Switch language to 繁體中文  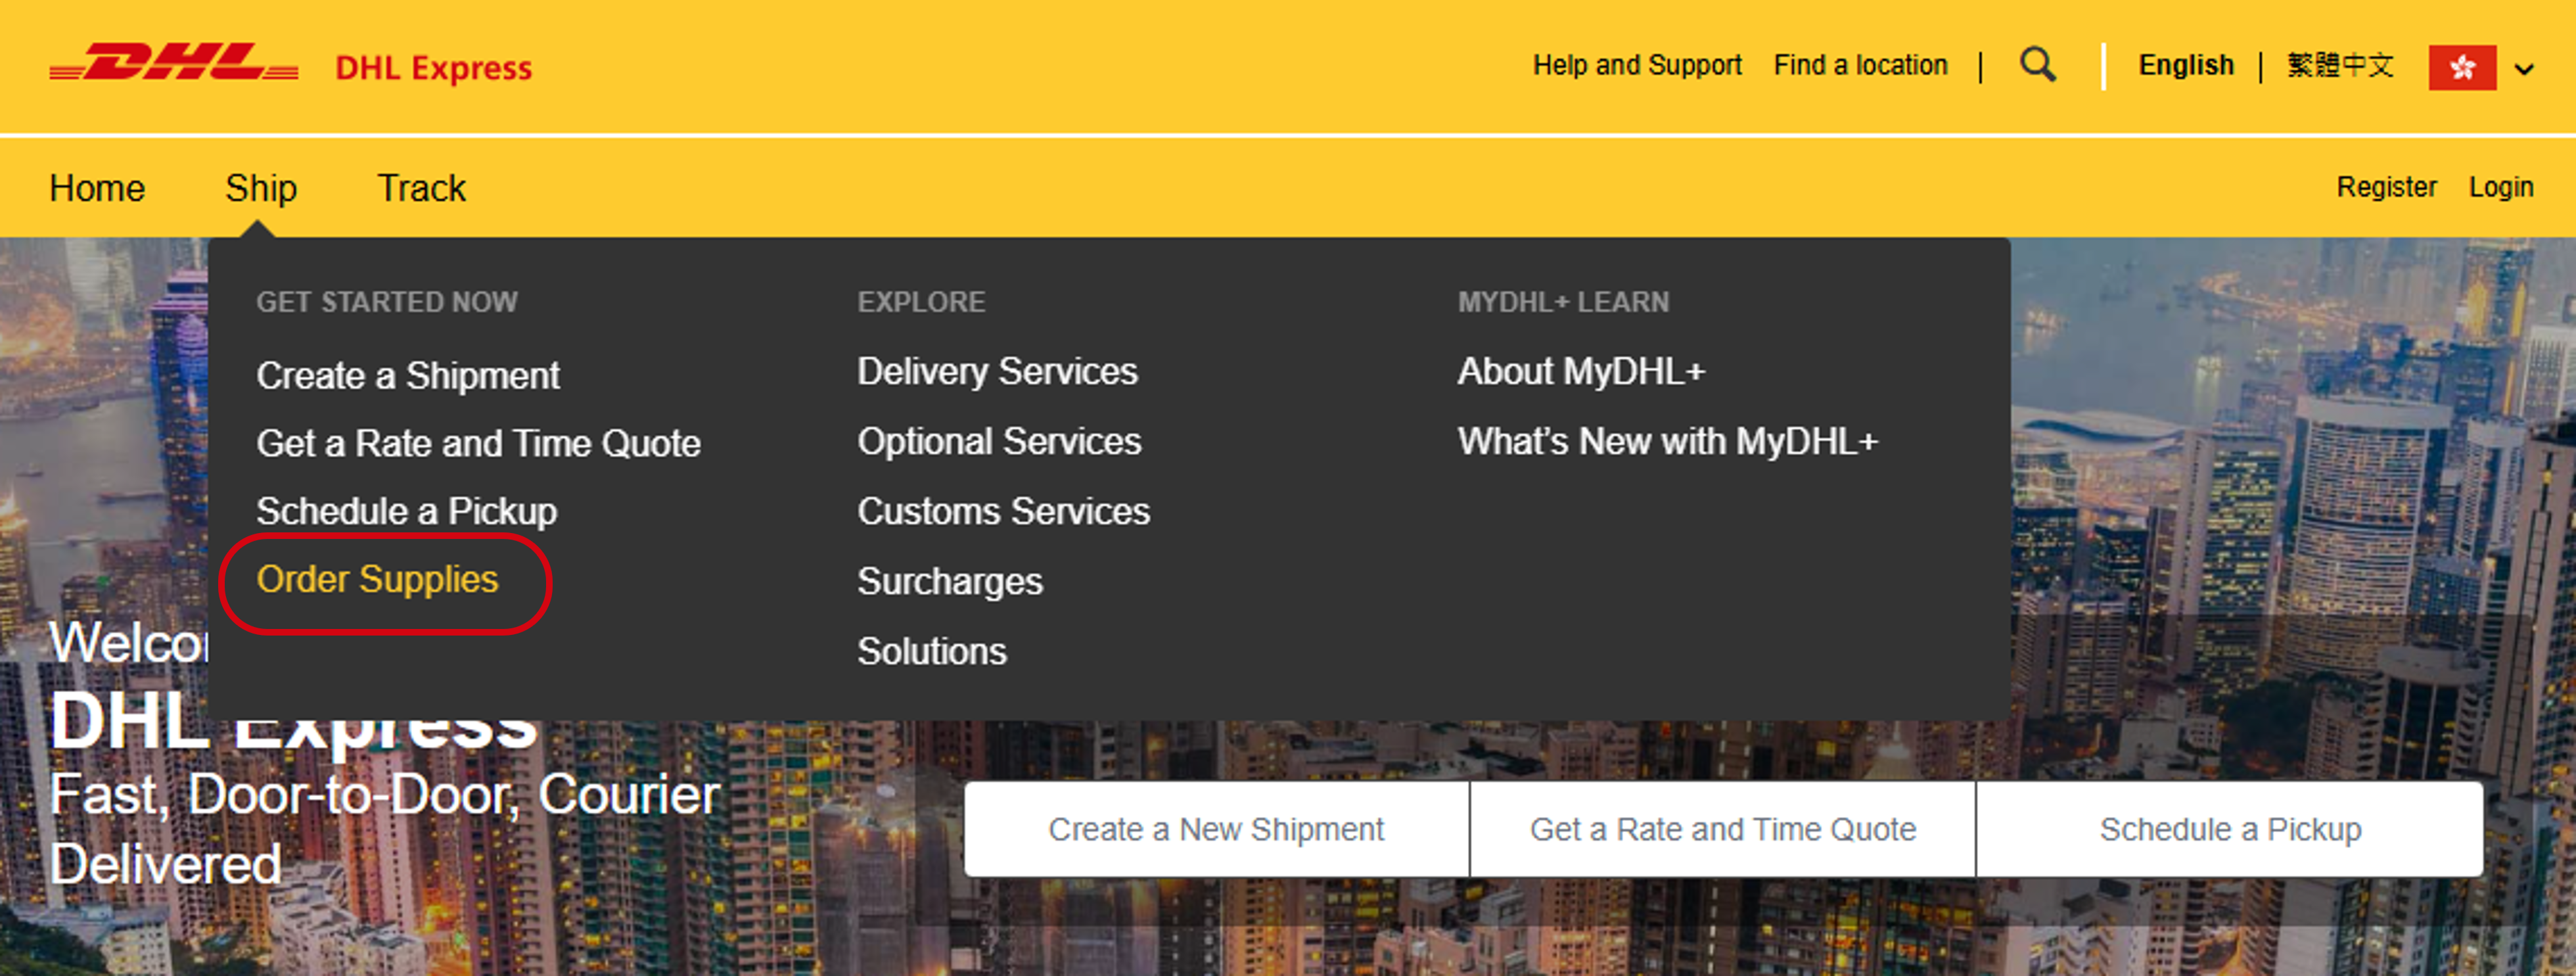tap(2340, 66)
